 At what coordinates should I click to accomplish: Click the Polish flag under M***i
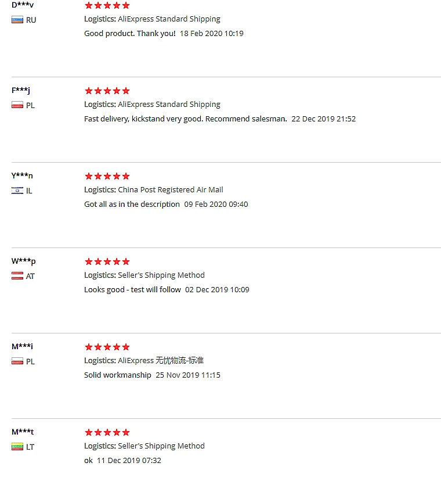(17, 361)
